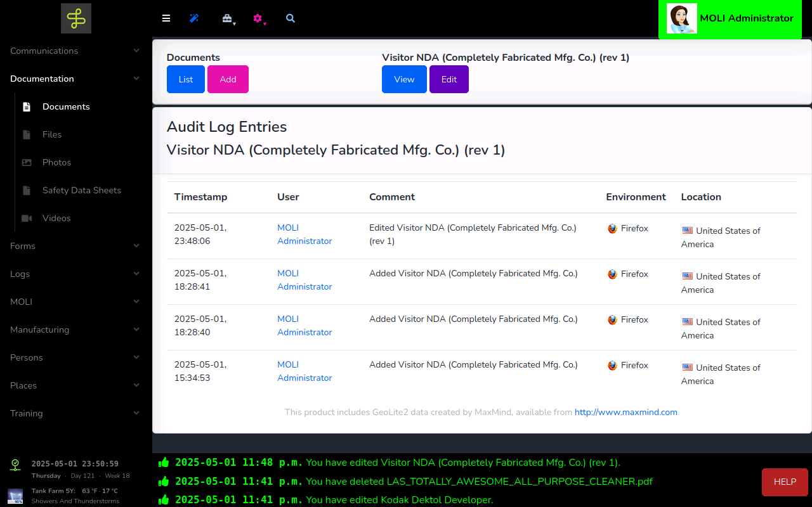Click the MOLI Administrator avatar image
Image resolution: width=812 pixels, height=507 pixels.
tap(682, 19)
